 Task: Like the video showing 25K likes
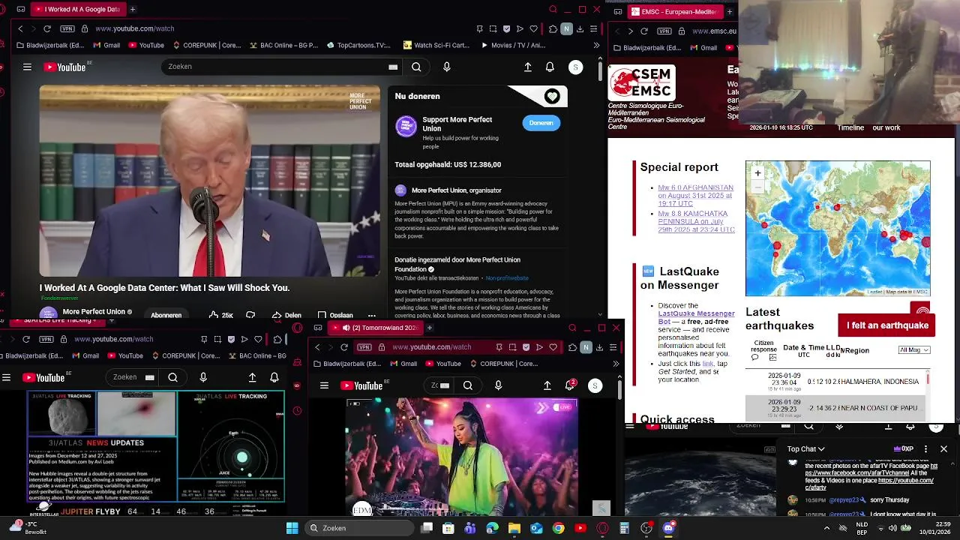click(221, 315)
